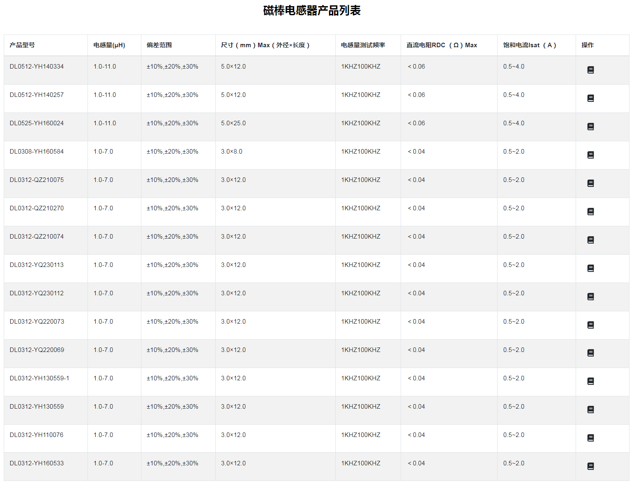Open datasheet icon for DL0312-YQ220069
Image resolution: width=634 pixels, height=483 pixels.
click(590, 353)
